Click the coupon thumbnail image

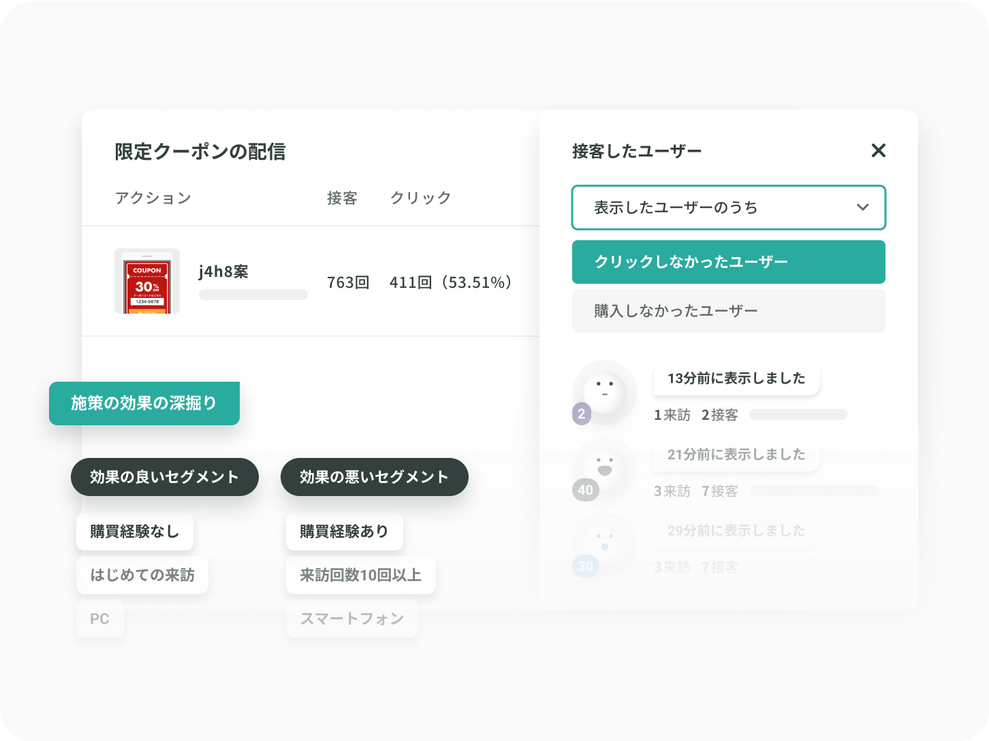(x=147, y=281)
